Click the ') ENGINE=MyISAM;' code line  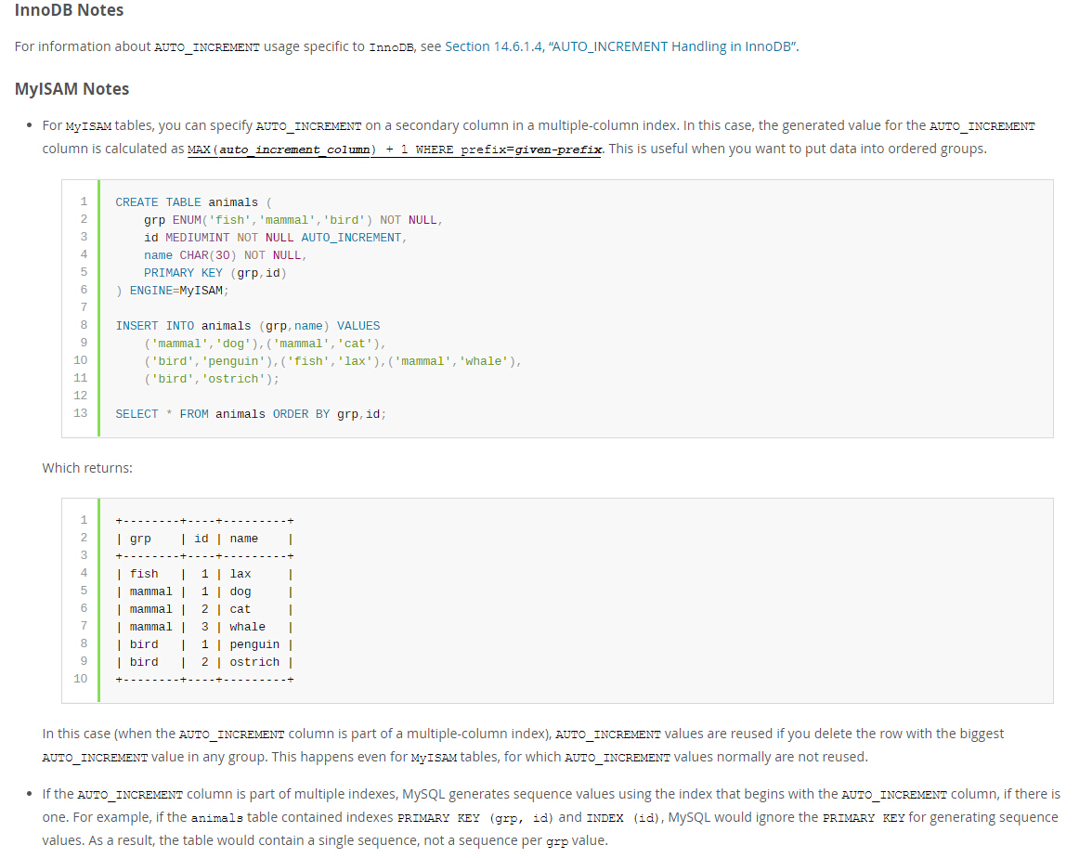pyautogui.click(x=172, y=291)
